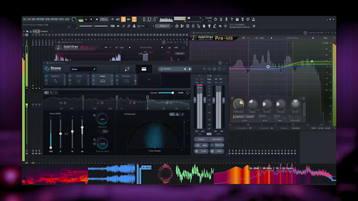The width and height of the screenshot is (358, 201).
Task: Open the Piano roll view icon
Action: click(x=182, y=26)
